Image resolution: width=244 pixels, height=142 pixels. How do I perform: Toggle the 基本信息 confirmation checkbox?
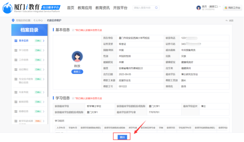[73, 30]
